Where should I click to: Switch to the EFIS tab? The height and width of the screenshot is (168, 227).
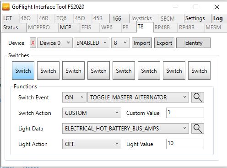90,27
